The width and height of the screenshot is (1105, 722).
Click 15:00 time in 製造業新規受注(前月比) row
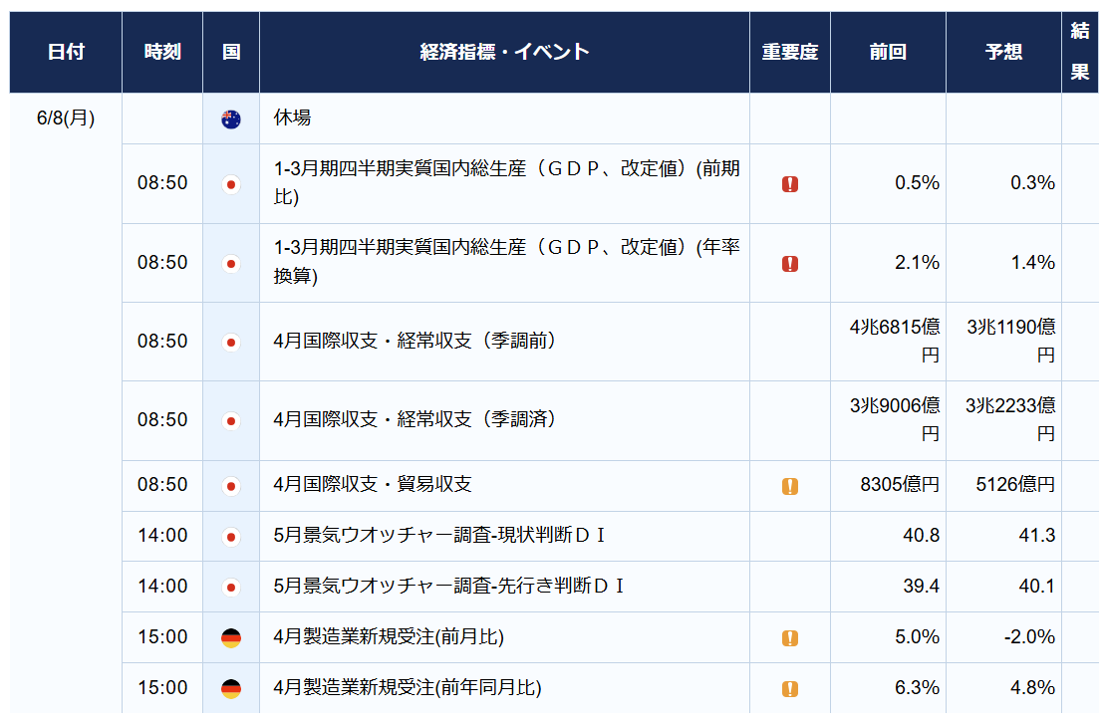click(x=162, y=636)
